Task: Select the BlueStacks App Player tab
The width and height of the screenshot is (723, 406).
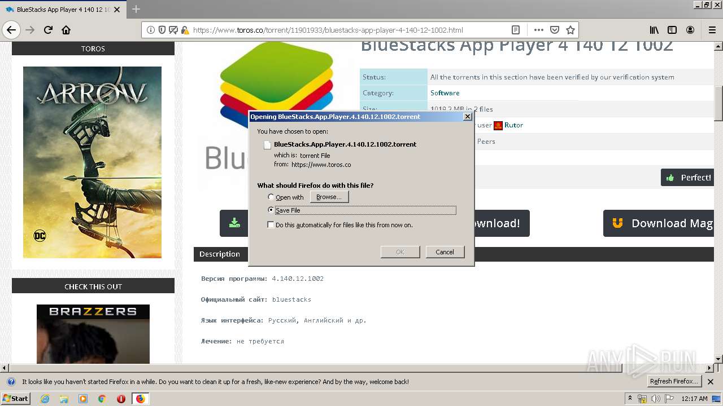Action: click(62, 10)
